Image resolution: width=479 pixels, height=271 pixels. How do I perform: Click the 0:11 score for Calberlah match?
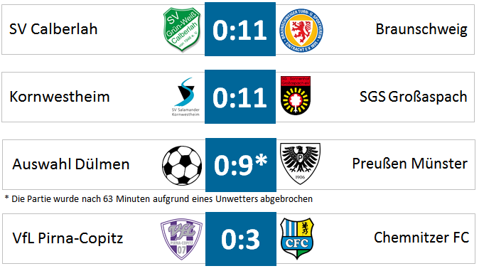(x=240, y=29)
